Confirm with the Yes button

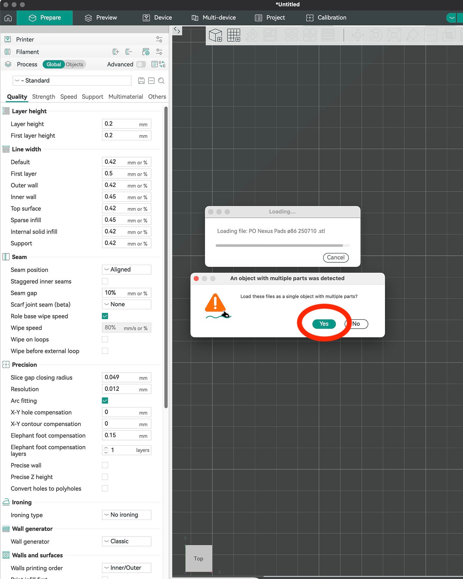pos(324,324)
